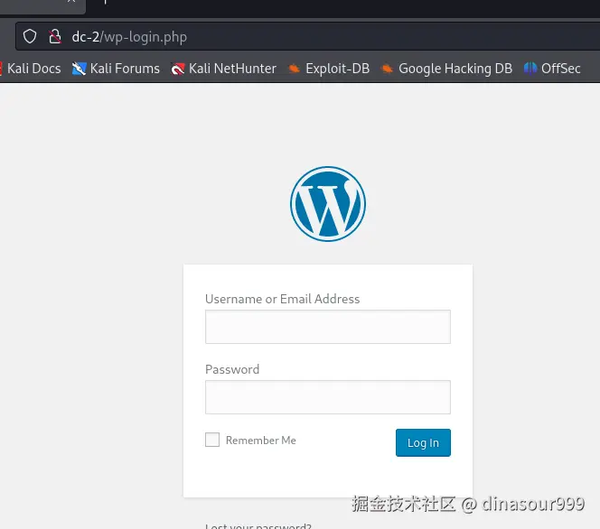Image resolution: width=600 pixels, height=529 pixels.
Task: Click the Google Hacking DB bookmark icon
Action: [x=387, y=69]
